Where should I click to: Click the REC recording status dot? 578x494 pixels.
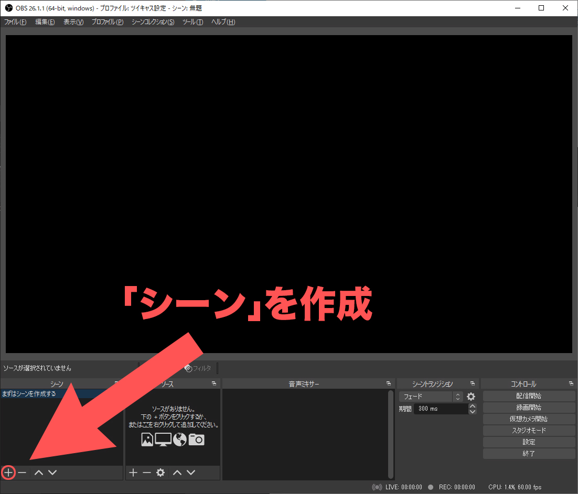click(430, 487)
